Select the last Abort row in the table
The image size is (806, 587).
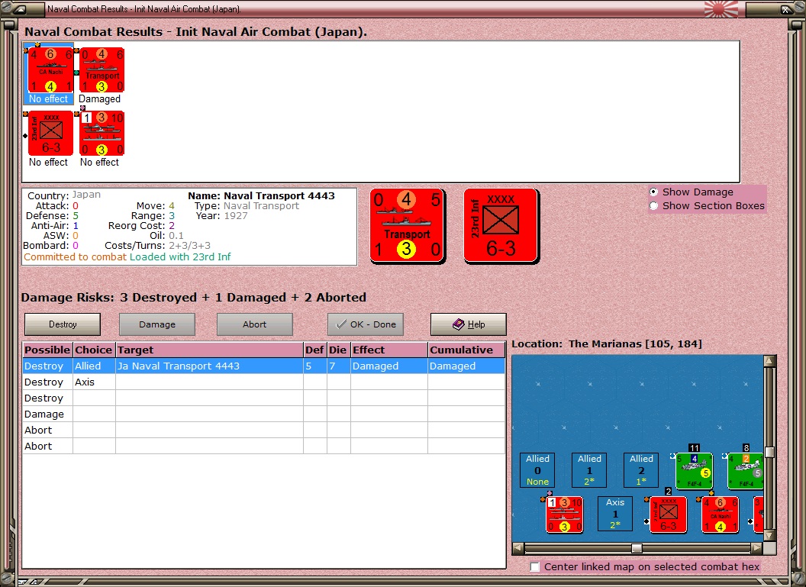263,446
